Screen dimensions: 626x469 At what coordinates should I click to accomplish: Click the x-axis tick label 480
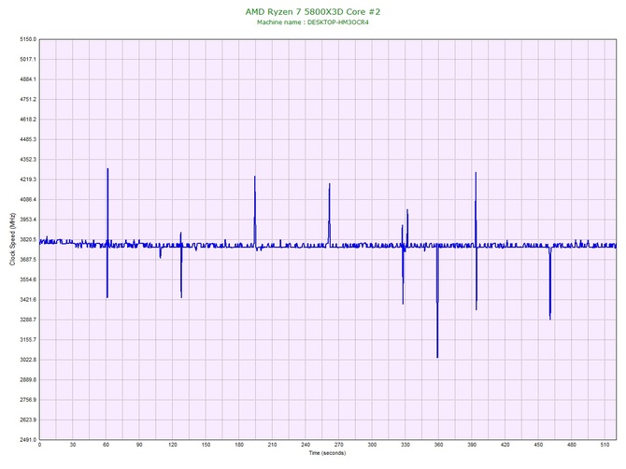(x=572, y=445)
